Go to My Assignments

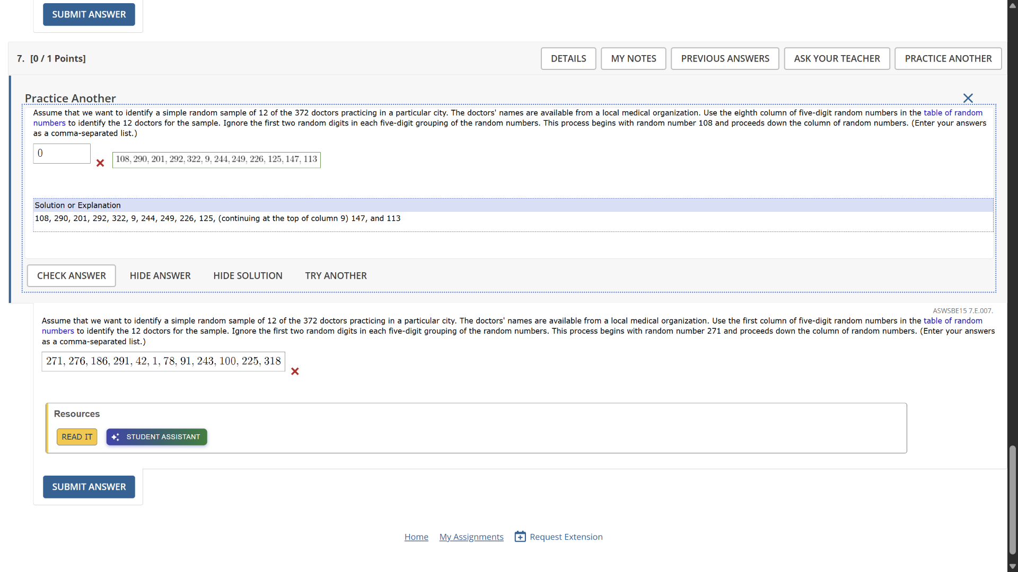click(x=471, y=537)
